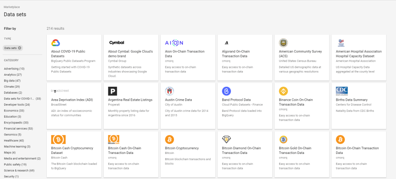396x179 pixels.
Task: Open About COVID-19 Public Datasets card
Action: click(x=74, y=57)
